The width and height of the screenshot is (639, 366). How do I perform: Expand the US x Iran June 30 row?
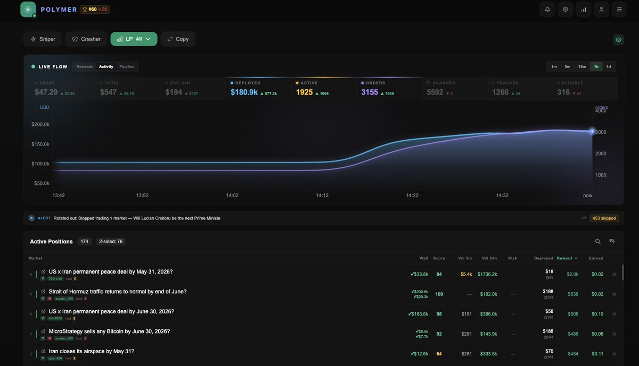click(31, 314)
